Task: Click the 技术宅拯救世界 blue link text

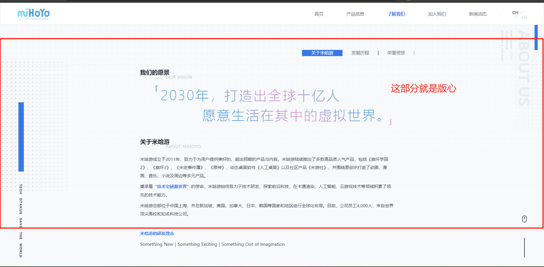Action: (172, 187)
